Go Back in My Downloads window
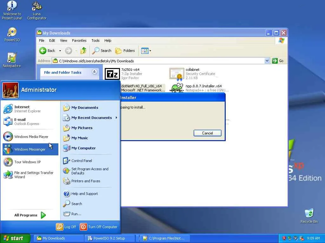 (48, 51)
